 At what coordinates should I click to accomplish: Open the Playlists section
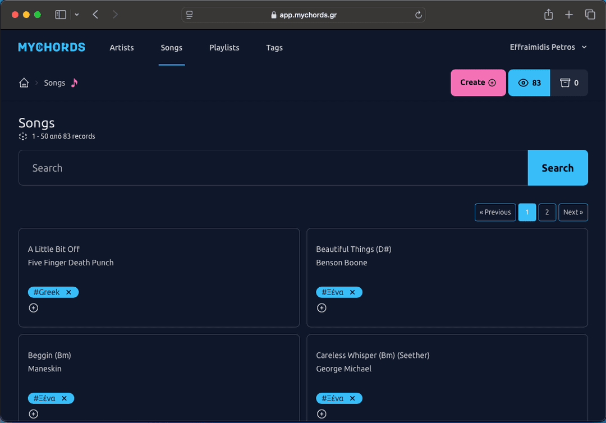[x=224, y=48]
